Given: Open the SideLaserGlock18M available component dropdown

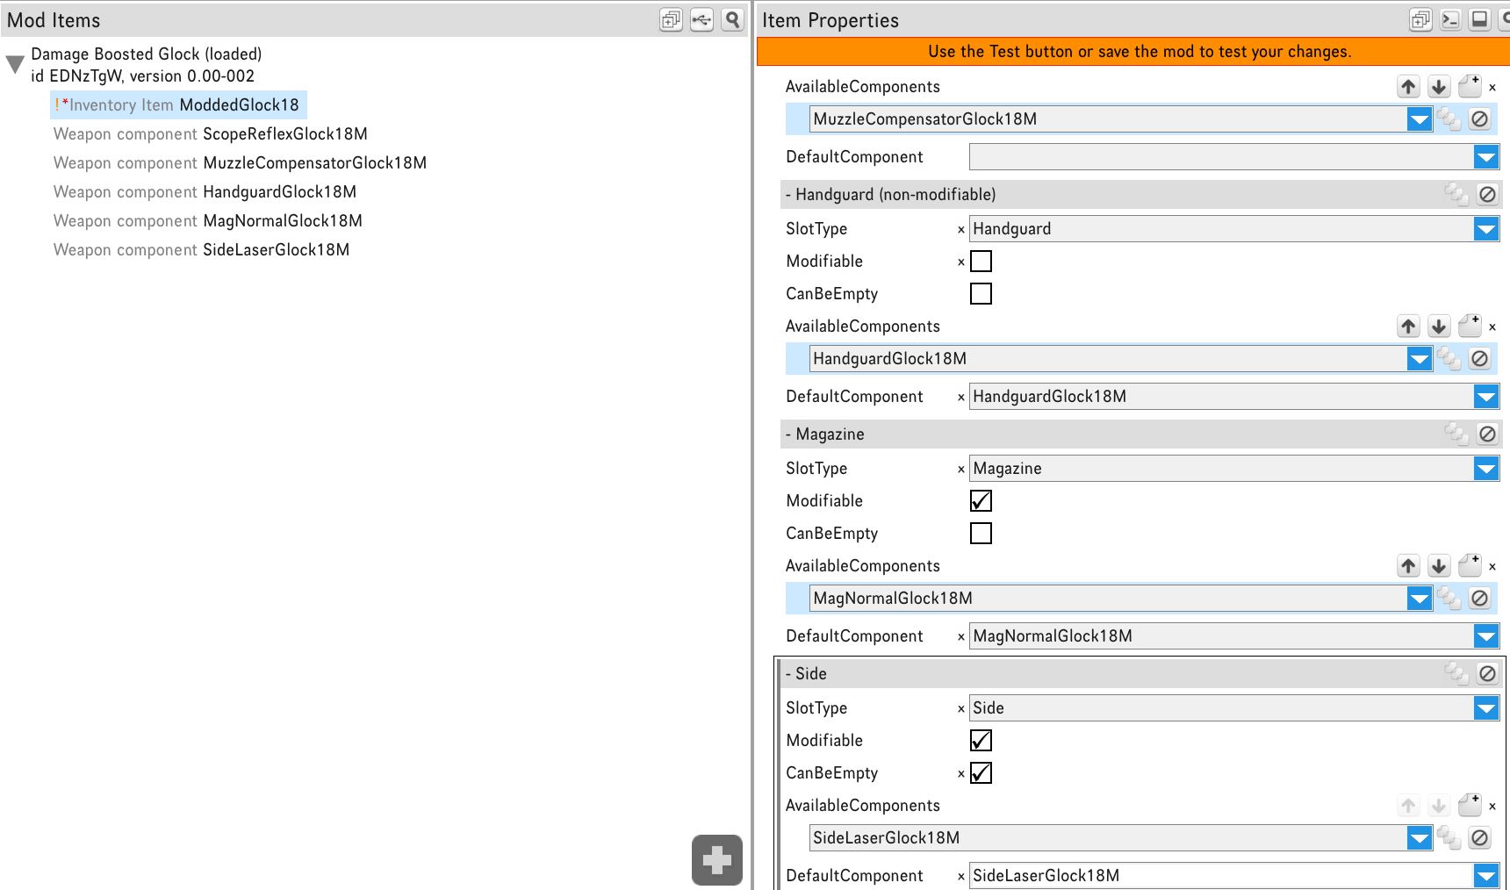Looking at the screenshot, I should (1420, 837).
